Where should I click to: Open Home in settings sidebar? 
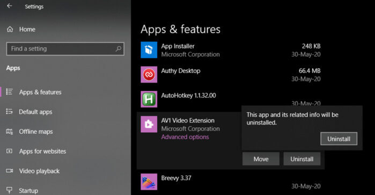[27, 29]
